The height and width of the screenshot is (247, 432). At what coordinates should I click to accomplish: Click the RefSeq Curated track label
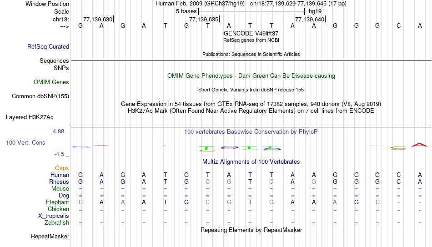click(48, 46)
